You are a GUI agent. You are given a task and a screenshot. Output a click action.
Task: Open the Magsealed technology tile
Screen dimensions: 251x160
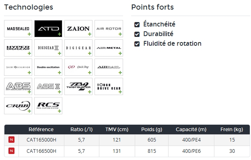click(18, 29)
